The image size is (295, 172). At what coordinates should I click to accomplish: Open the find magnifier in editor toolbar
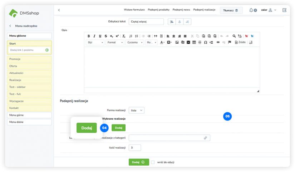[x=234, y=36]
